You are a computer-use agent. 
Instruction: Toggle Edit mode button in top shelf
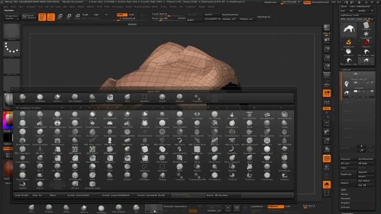click(x=42, y=17)
